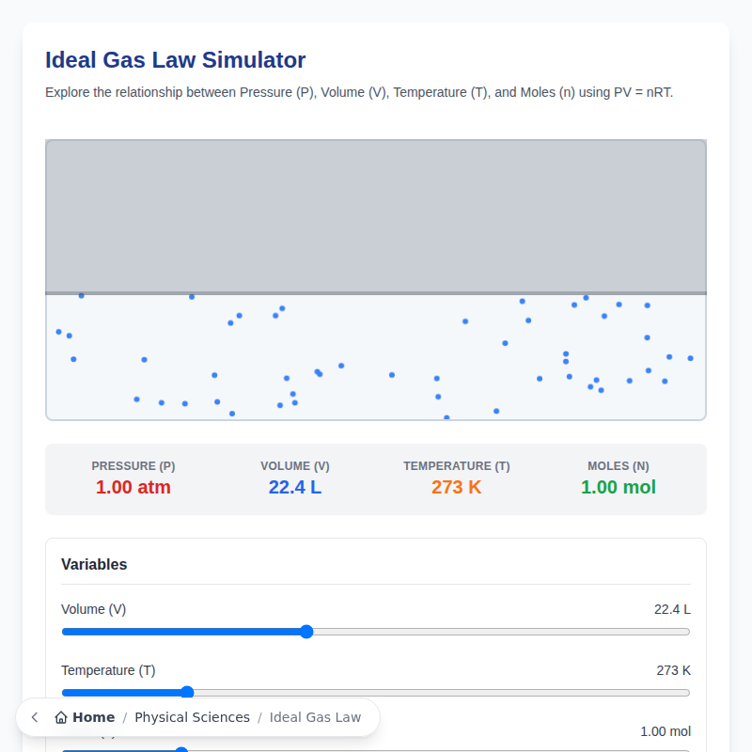Click the gas chamber with the blue particles
752x752 pixels.
point(376,357)
